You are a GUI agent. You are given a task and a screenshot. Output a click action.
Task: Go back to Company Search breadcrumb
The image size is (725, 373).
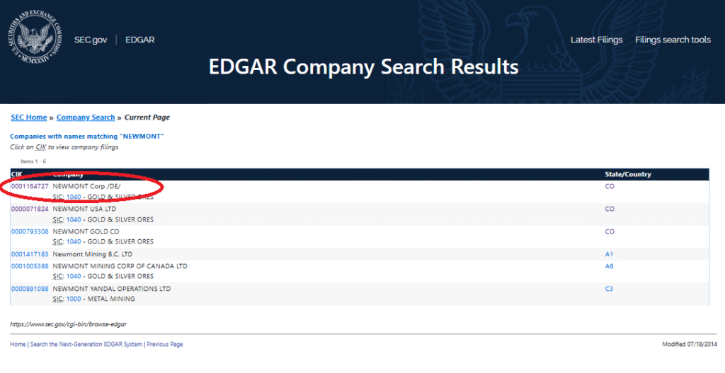(x=86, y=117)
